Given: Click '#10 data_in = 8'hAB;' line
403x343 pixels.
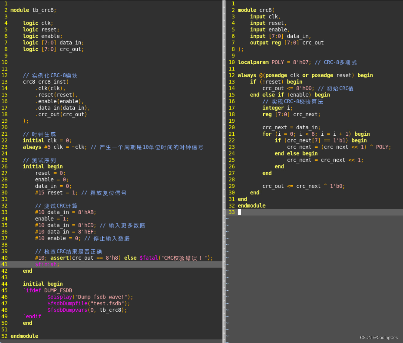Looking at the screenshot, I should pyautogui.click(x=65, y=212).
